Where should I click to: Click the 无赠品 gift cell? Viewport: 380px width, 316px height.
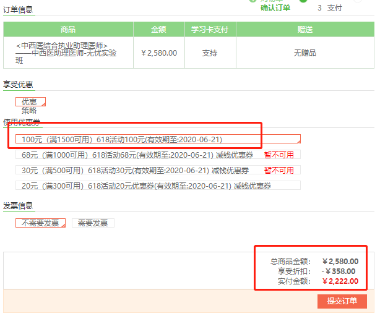[304, 53]
